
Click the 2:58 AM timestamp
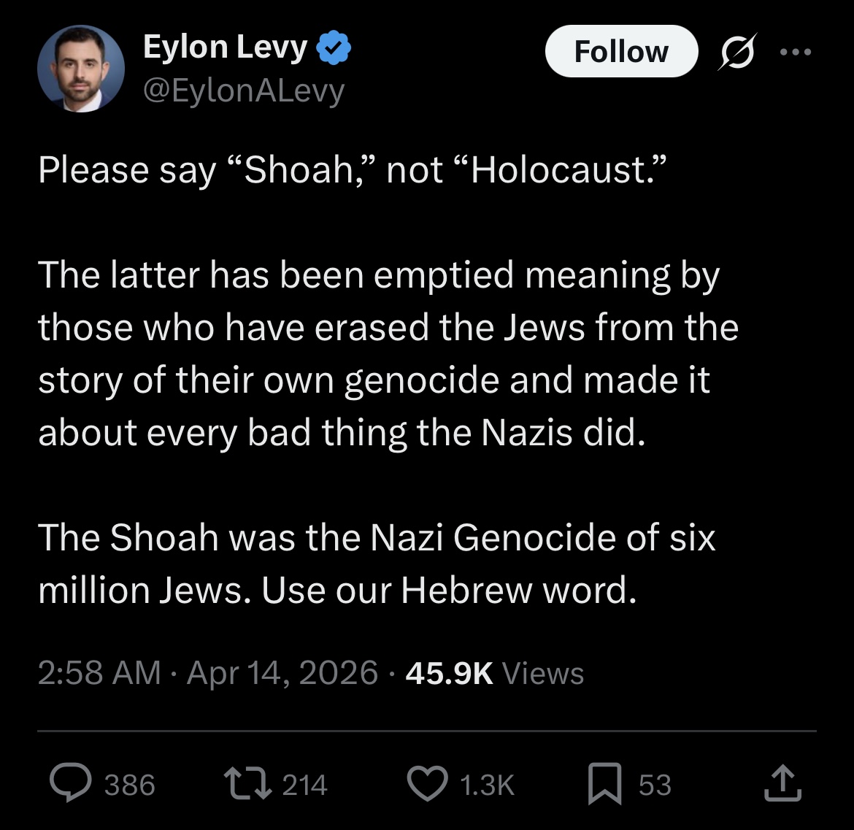point(99,672)
